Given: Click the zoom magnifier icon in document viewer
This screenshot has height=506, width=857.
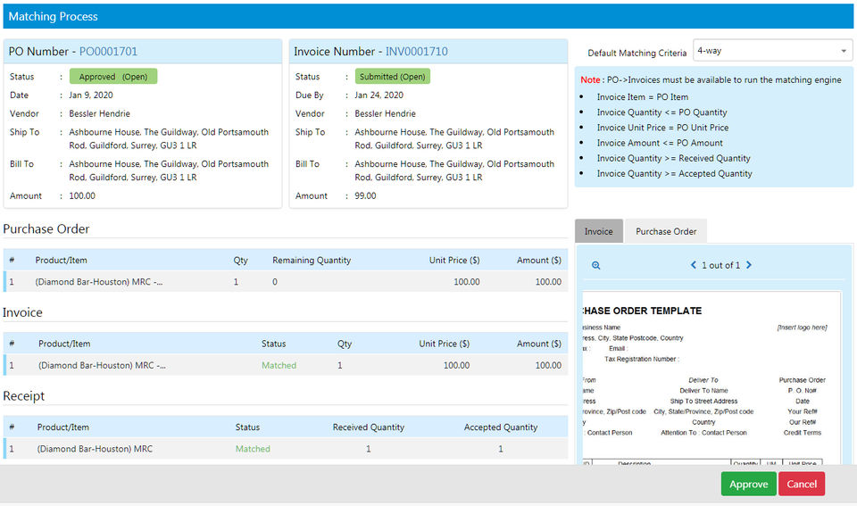Looking at the screenshot, I should 595,266.
